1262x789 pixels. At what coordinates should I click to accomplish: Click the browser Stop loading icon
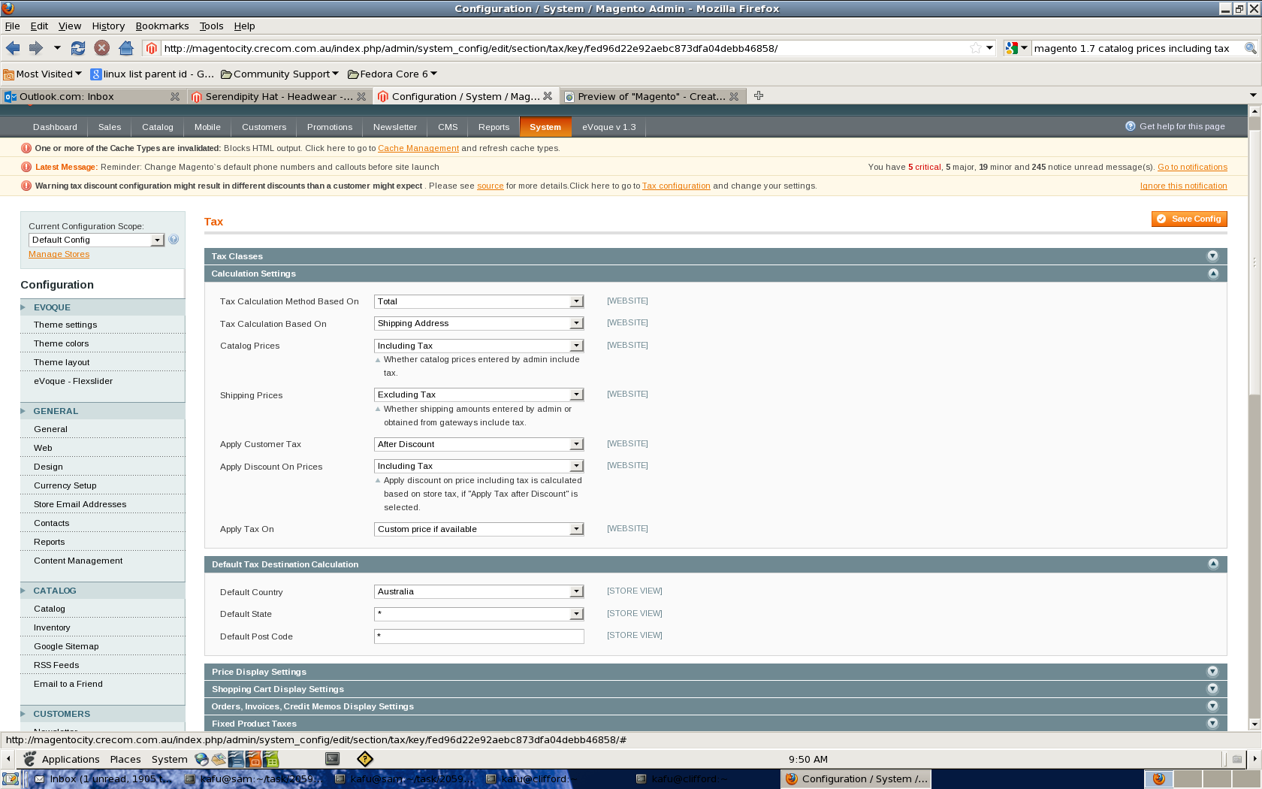[x=101, y=48]
